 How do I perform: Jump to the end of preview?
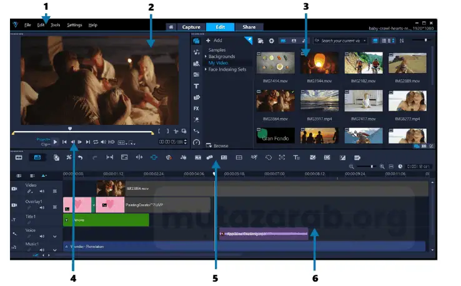coord(88,142)
